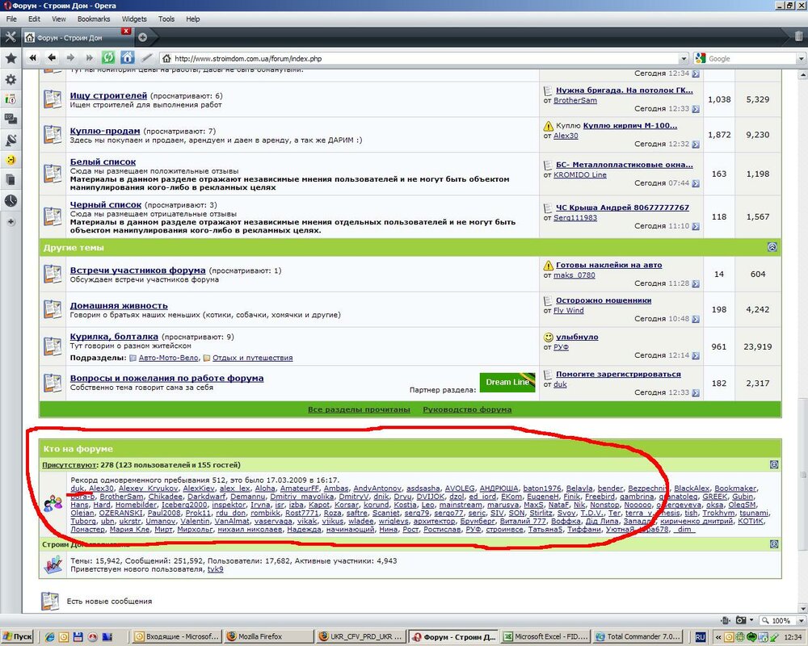Jump to last post in Куплю-продам row
Screen dimensions: 808x646
point(696,145)
